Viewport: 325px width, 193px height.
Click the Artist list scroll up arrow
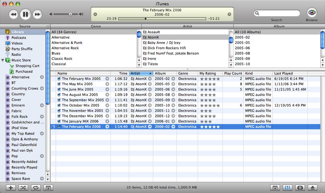click(x=231, y=60)
